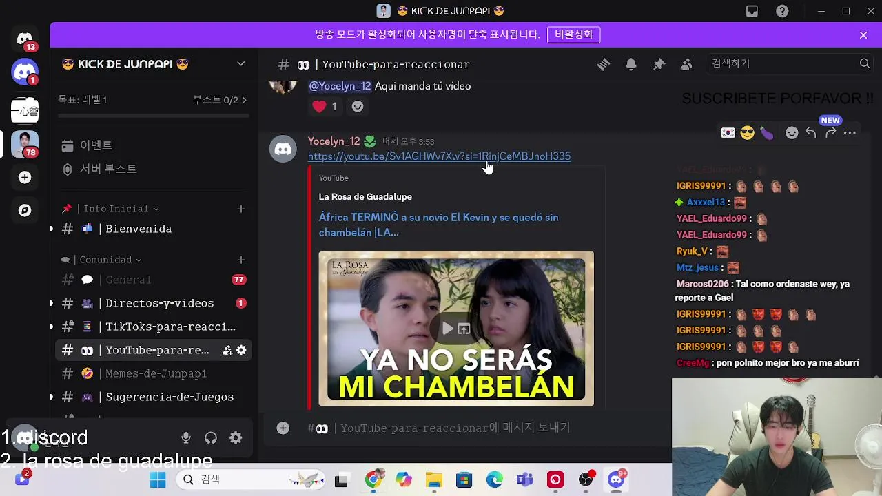882x496 pixels.
Task: Toggle headphones deafen
Action: [211, 437]
